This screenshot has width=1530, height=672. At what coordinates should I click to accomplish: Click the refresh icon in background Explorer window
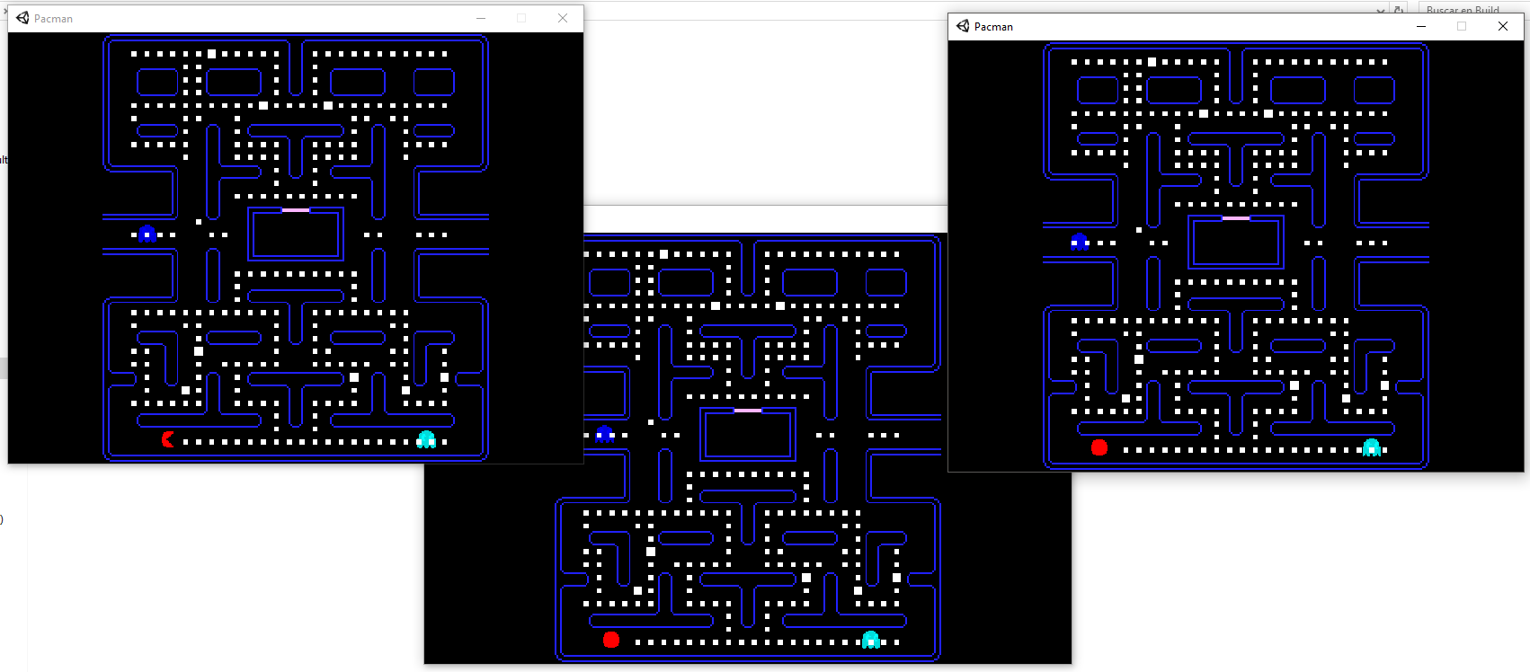pos(1398,10)
